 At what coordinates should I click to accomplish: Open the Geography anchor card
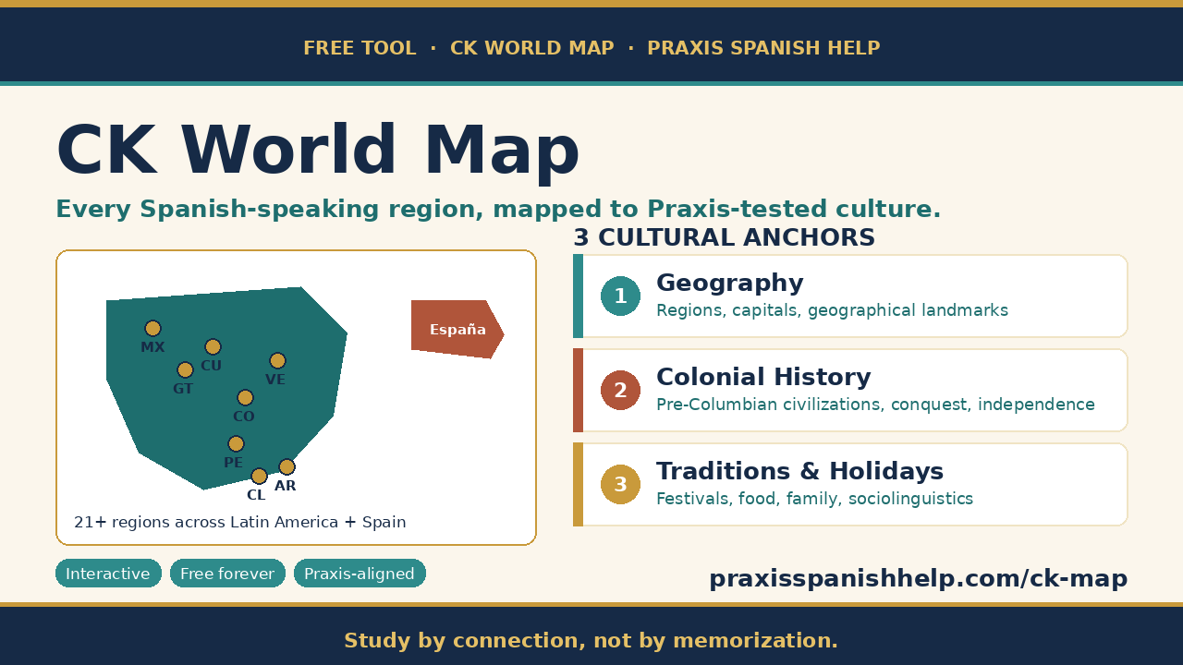pos(850,296)
